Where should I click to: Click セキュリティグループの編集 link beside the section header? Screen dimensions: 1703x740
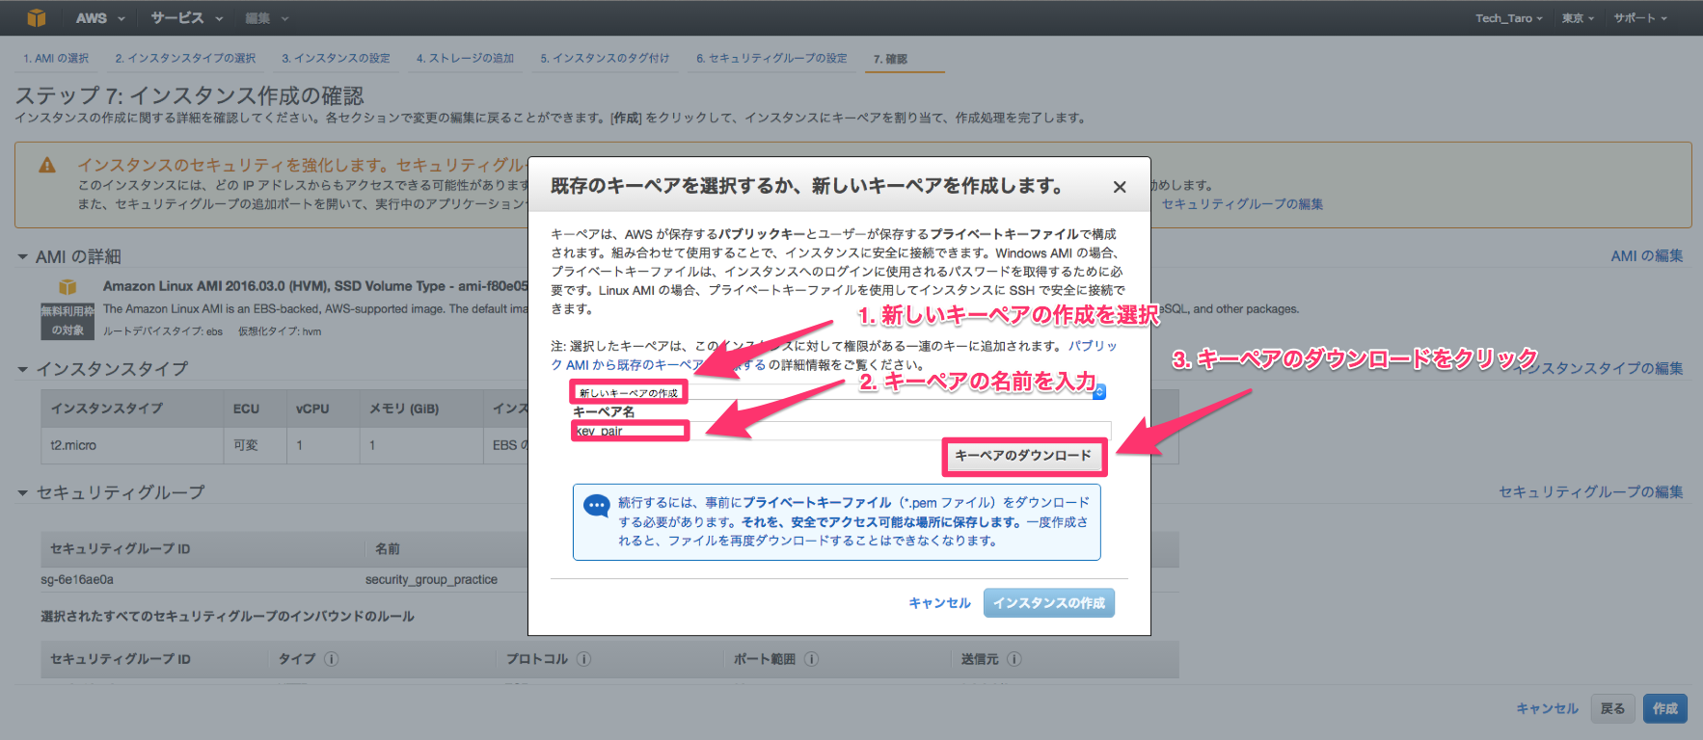pos(1591,491)
